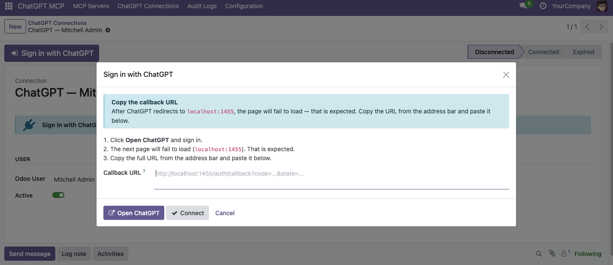Viewport: 613px width, 265px height.
Task: Click the ChatGPT Connections breadcrumb link
Action: (x=57, y=23)
